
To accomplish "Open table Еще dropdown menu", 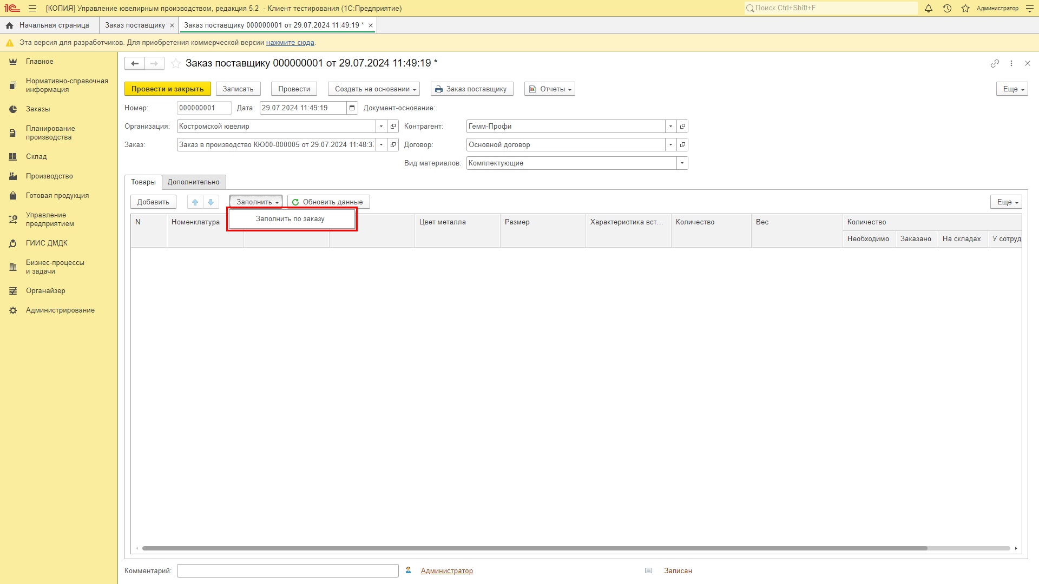I will pyautogui.click(x=1006, y=202).
